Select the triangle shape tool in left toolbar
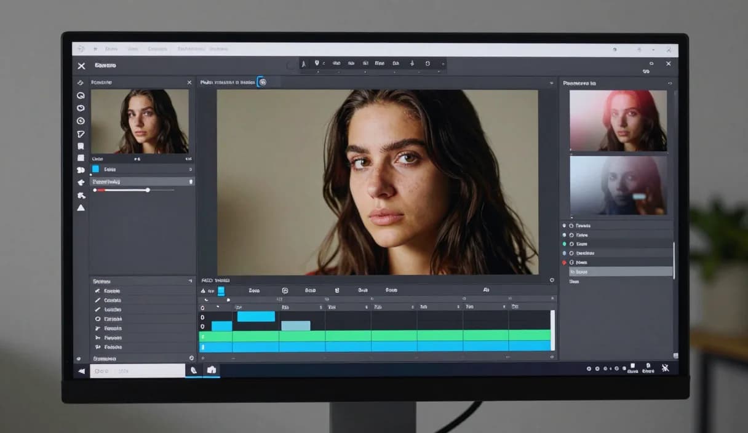The image size is (748, 433). pos(81,208)
